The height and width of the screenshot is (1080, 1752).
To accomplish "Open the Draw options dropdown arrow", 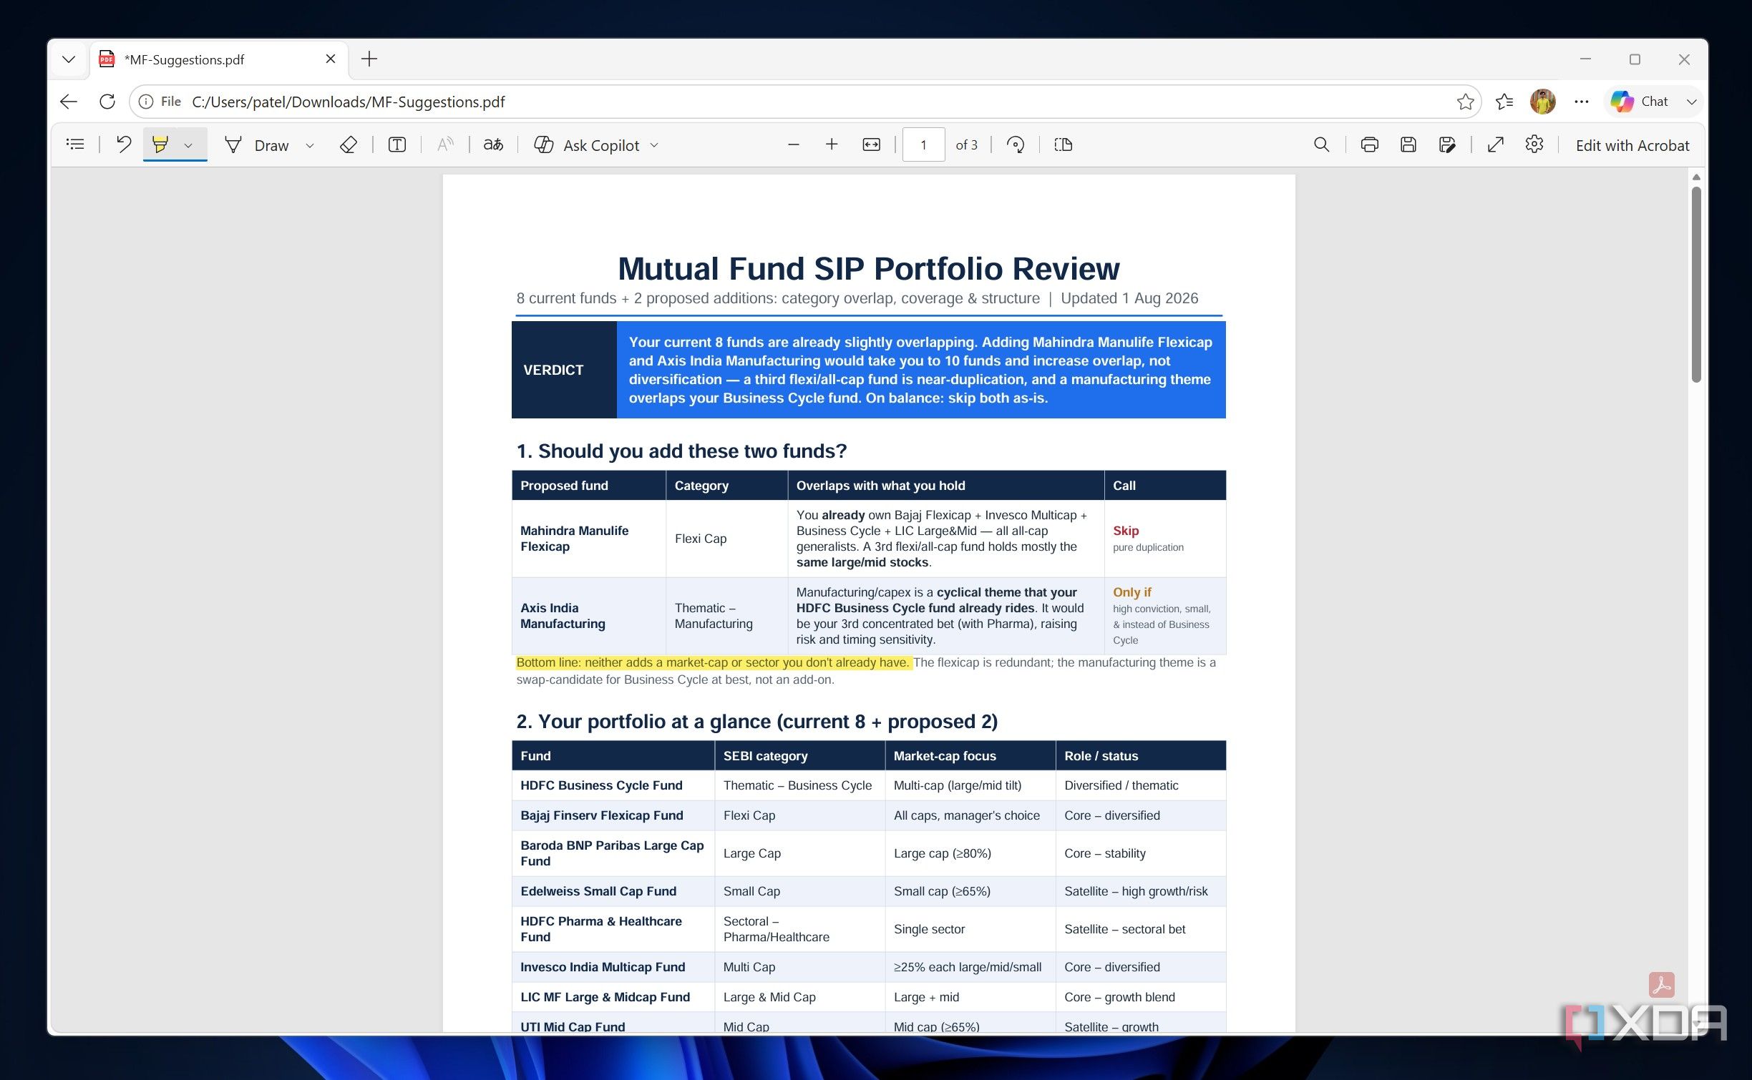I will (x=310, y=146).
